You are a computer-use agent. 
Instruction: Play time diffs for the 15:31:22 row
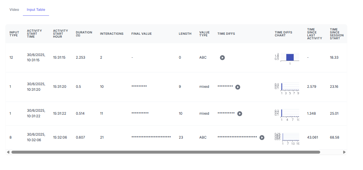point(240,114)
